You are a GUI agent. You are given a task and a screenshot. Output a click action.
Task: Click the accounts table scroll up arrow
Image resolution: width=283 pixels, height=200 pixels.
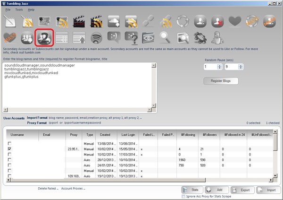275,131
